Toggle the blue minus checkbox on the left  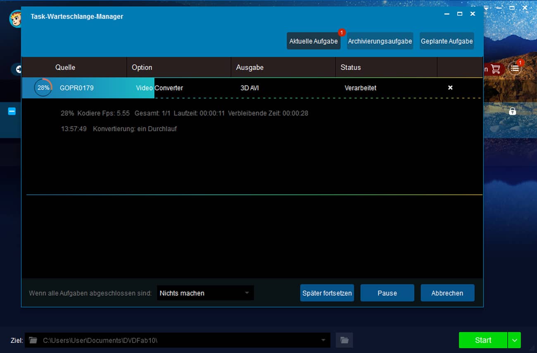tap(12, 111)
